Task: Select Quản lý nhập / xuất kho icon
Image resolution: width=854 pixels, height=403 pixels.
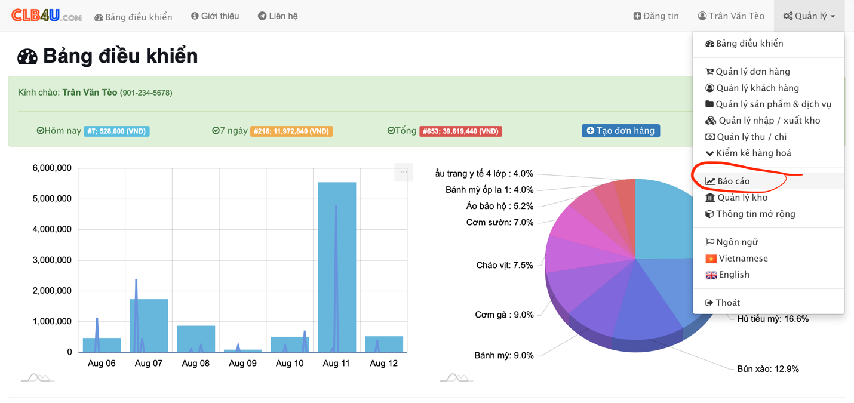Action: coord(710,121)
